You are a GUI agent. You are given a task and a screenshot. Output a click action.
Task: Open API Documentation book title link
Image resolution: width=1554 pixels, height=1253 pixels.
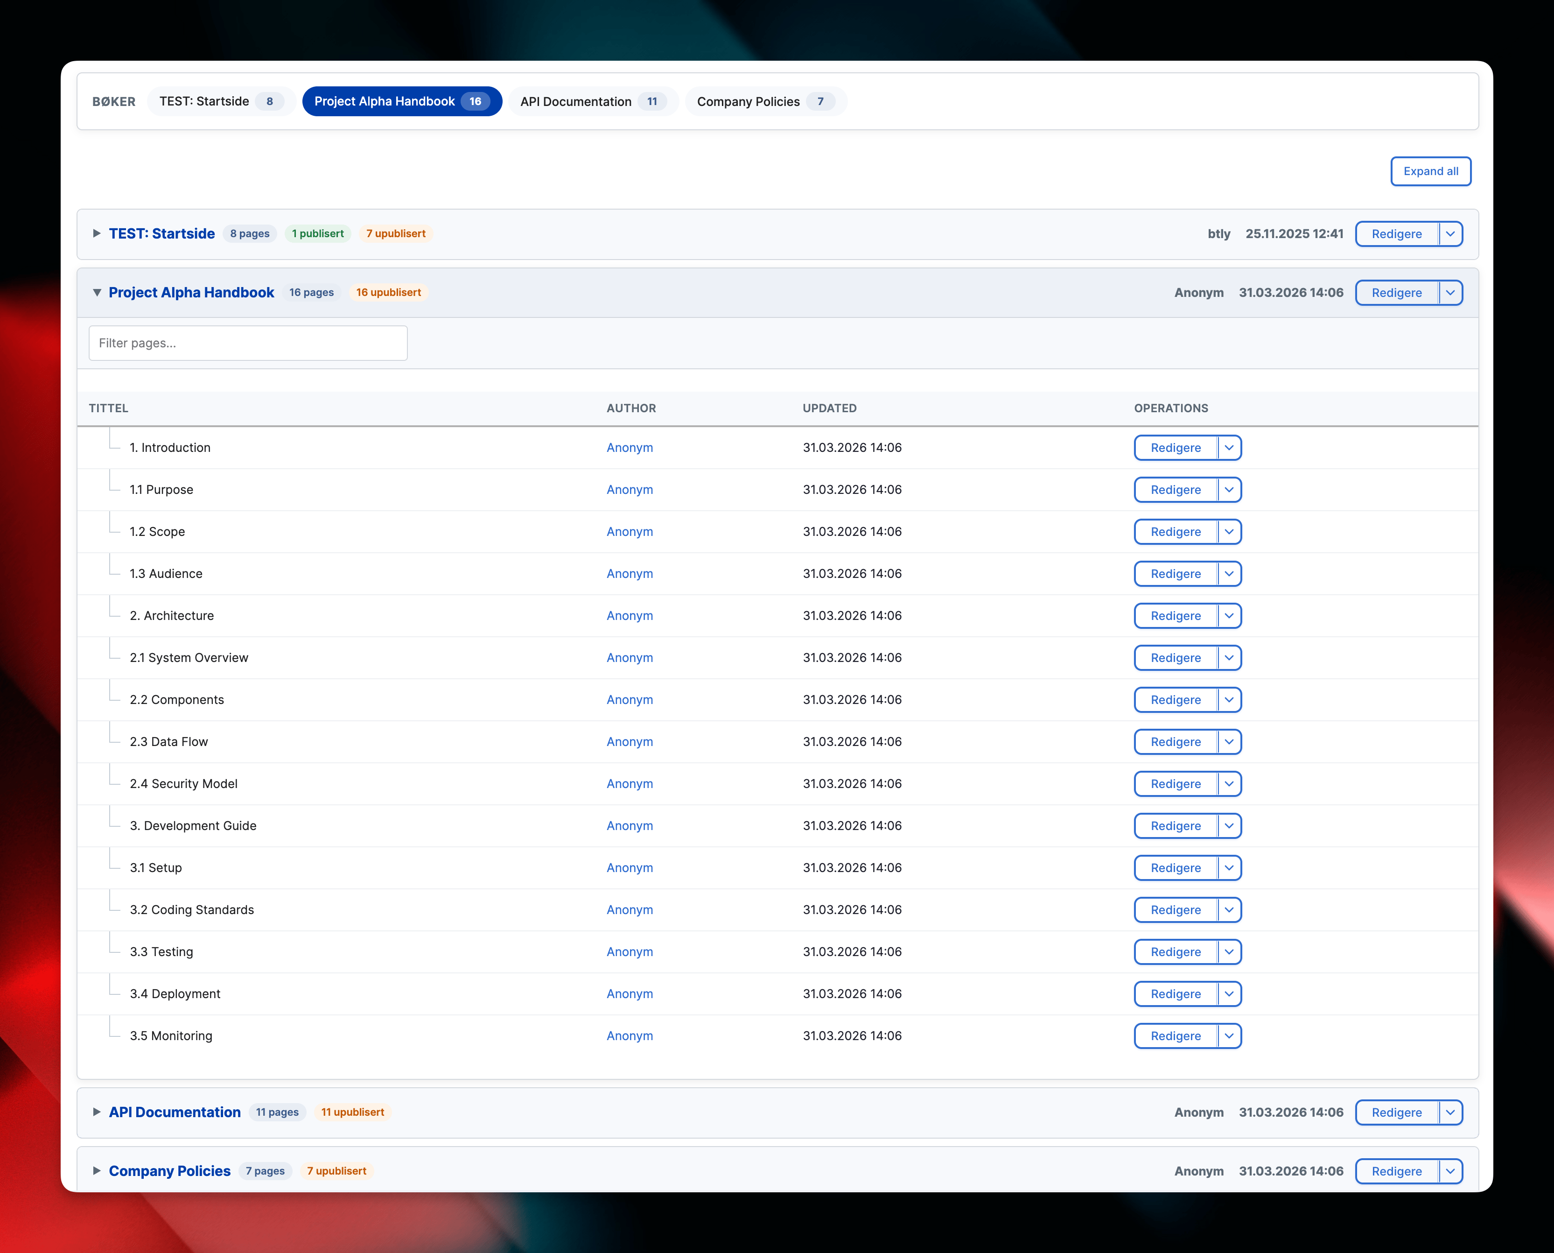tap(175, 1112)
